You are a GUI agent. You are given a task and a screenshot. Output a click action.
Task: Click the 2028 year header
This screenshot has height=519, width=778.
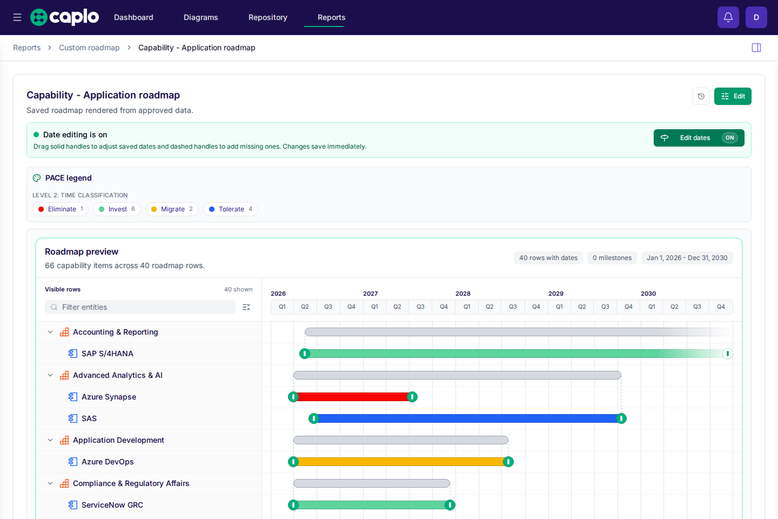[x=463, y=294]
